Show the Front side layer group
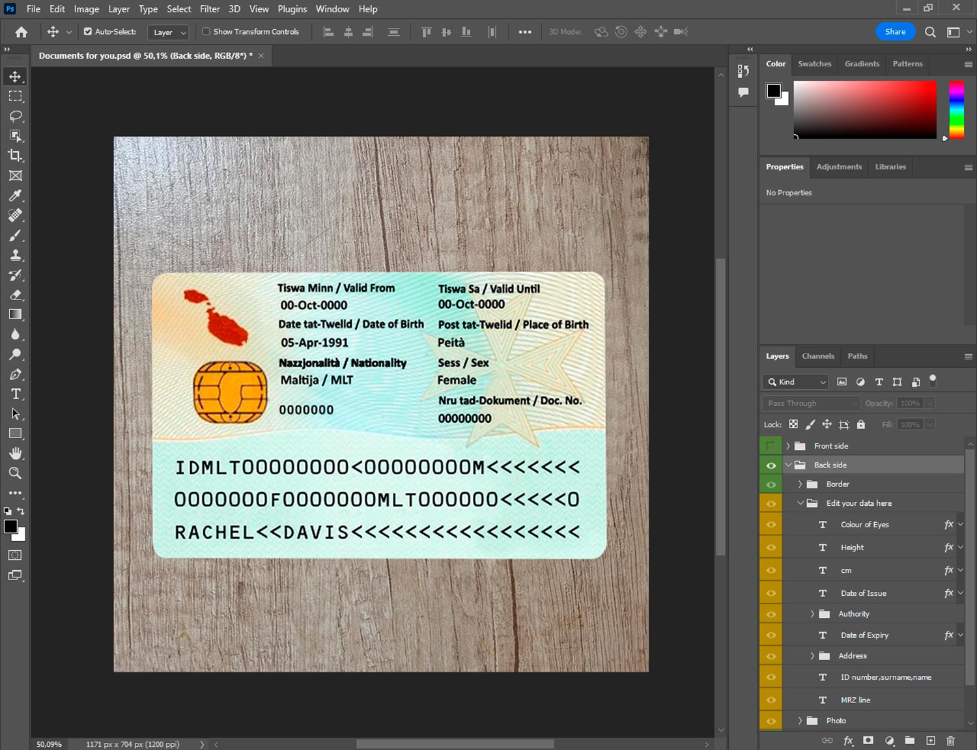 click(x=771, y=446)
